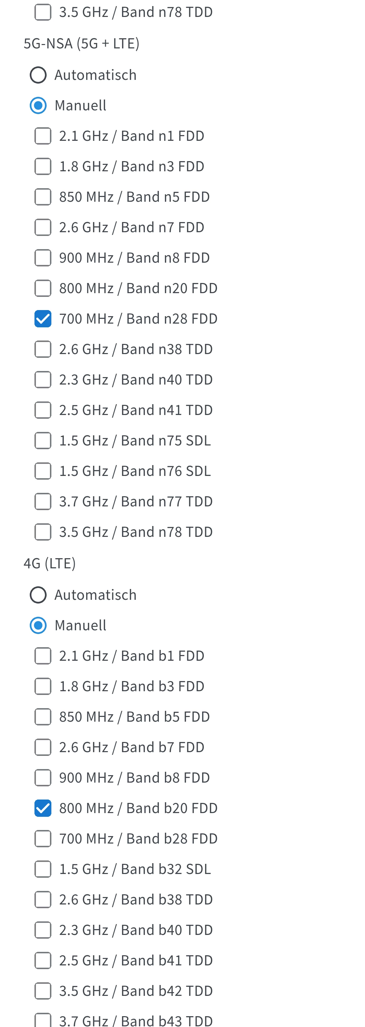Toggle 700 MHz / Band b28 FDD checkbox
Viewport: 365px width, 1027px height.
(43, 838)
